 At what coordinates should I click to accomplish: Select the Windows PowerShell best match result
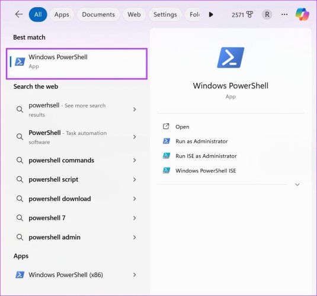coord(76,63)
